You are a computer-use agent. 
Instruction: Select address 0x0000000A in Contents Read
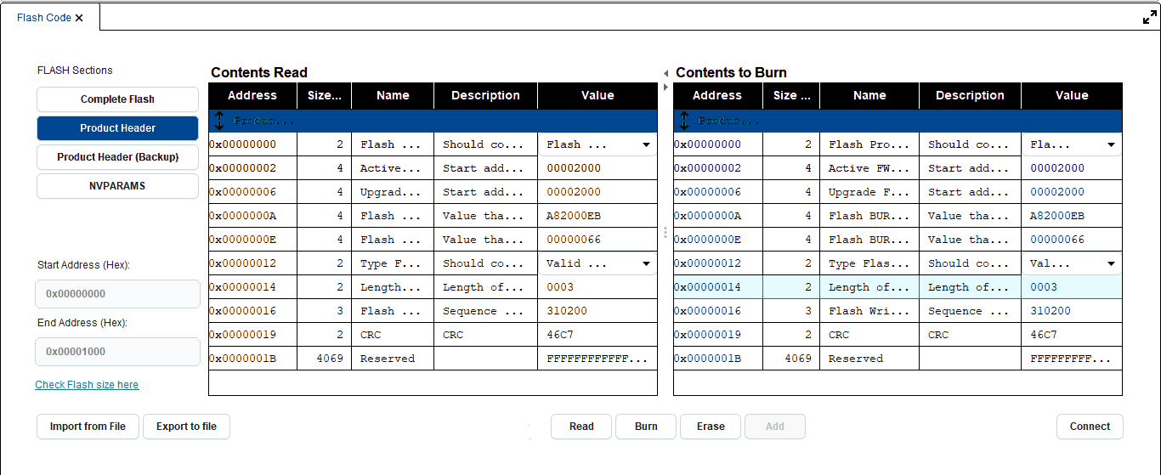click(x=252, y=216)
